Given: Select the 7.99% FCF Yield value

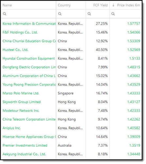Looking at the screenshot, I should coord(103,67).
